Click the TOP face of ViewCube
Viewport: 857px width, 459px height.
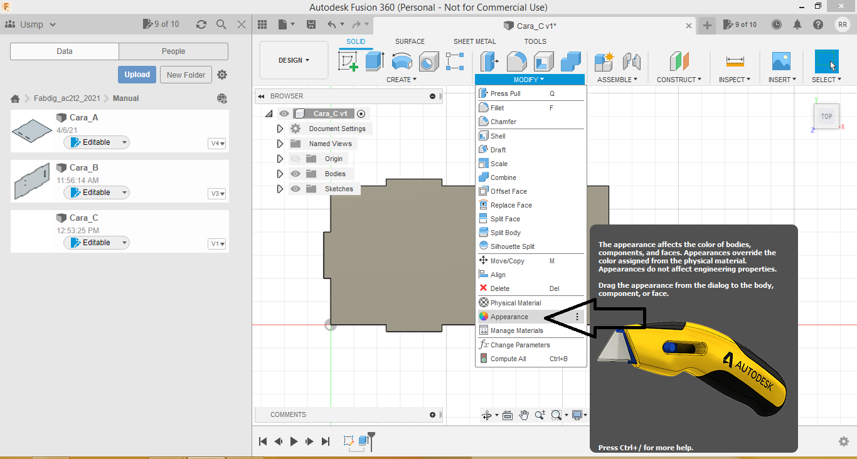pos(826,117)
